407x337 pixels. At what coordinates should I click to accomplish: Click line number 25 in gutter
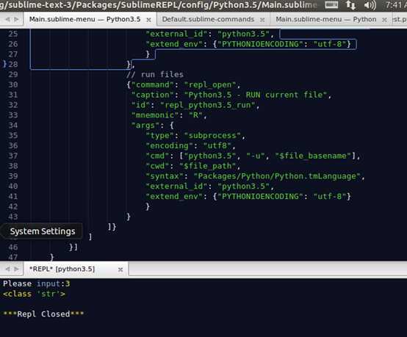point(13,34)
